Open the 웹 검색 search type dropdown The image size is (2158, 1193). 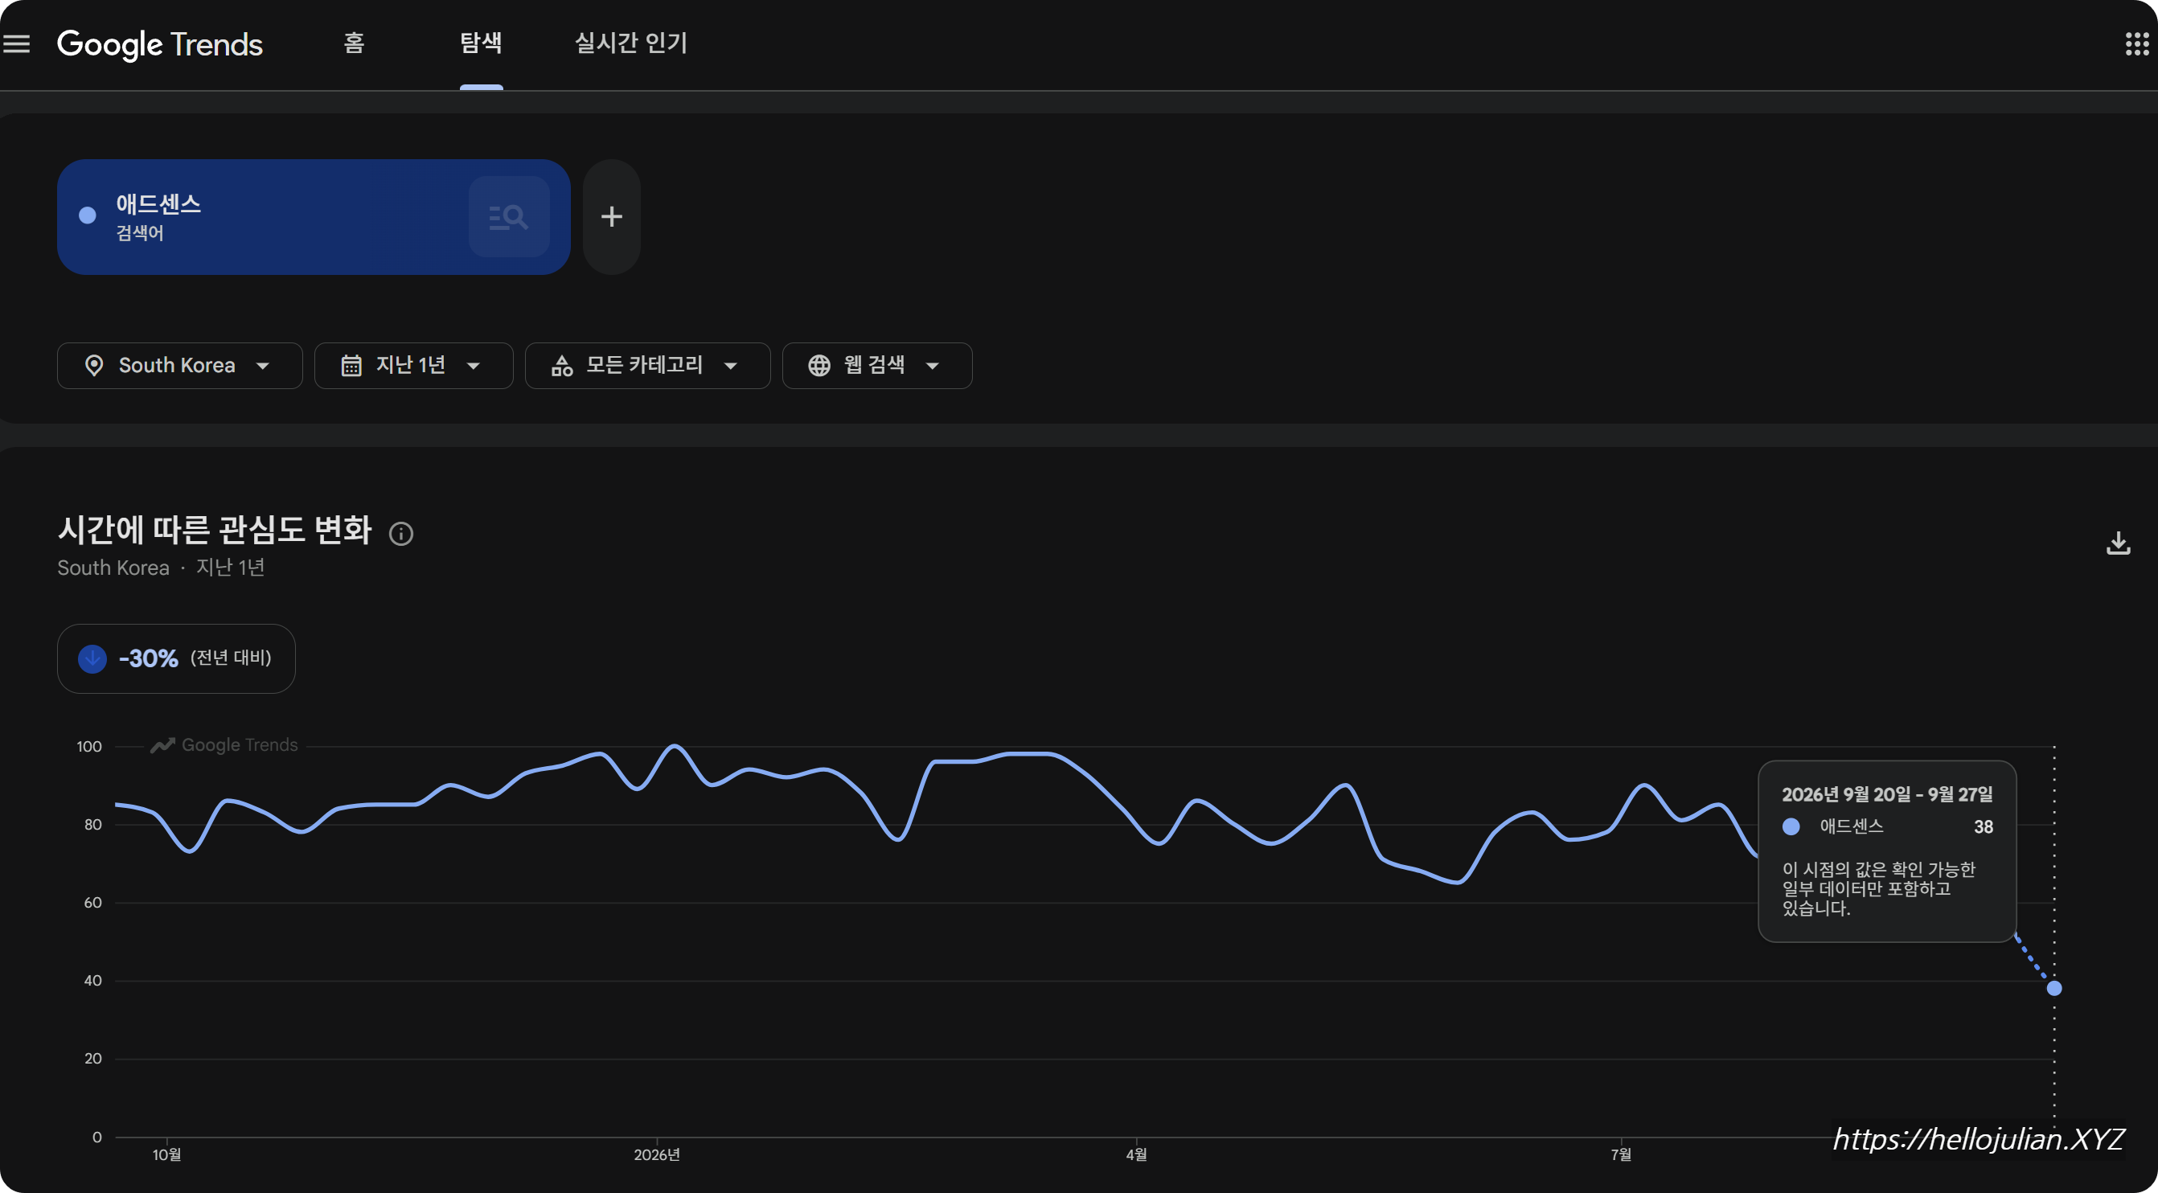pos(876,365)
